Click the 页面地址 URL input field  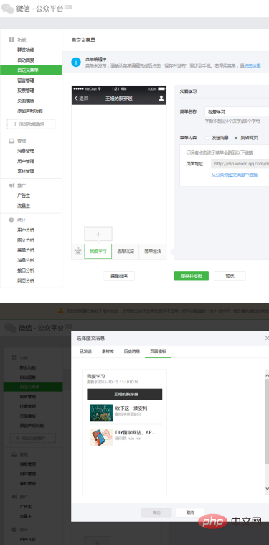click(x=240, y=163)
